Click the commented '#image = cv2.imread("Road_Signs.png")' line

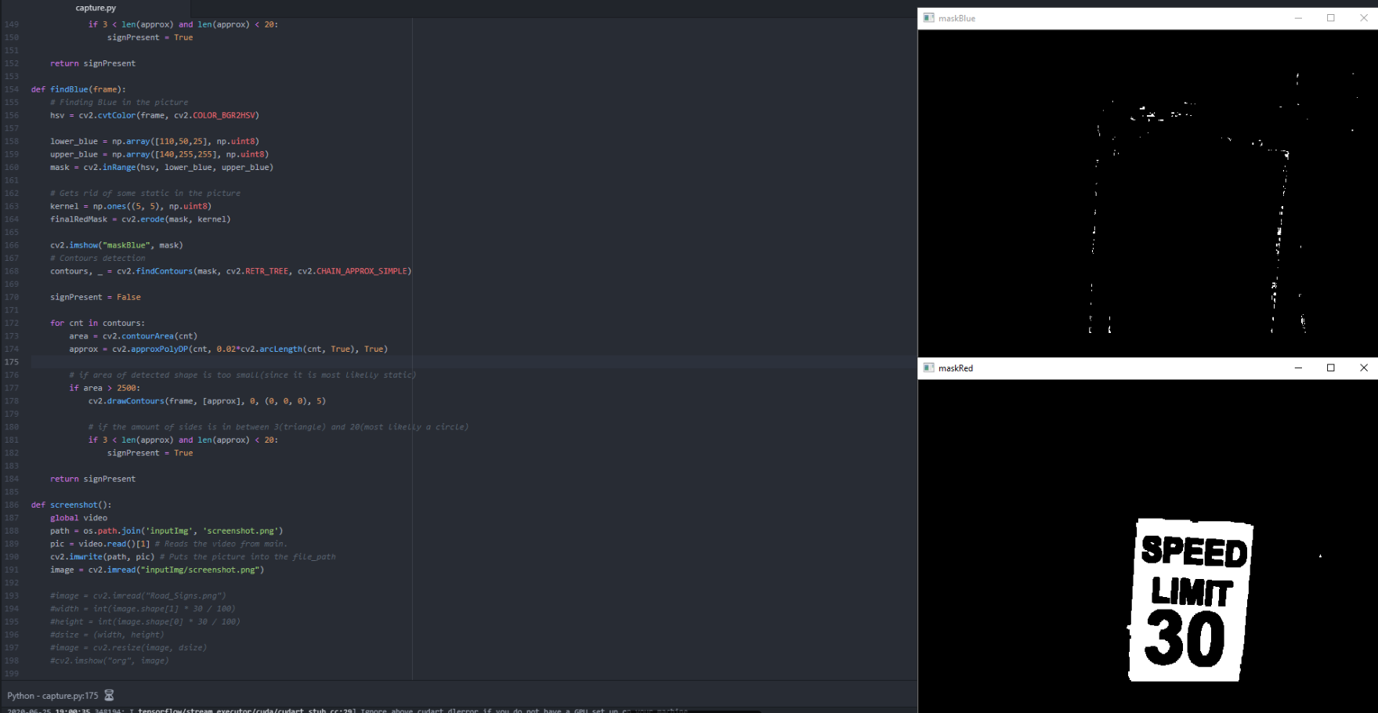[138, 595]
